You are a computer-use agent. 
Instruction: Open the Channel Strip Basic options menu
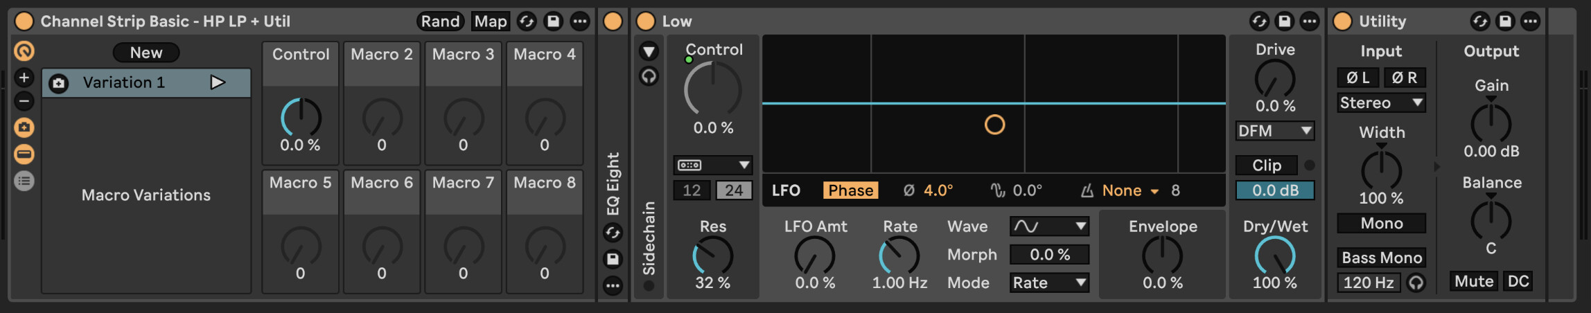[x=579, y=21]
